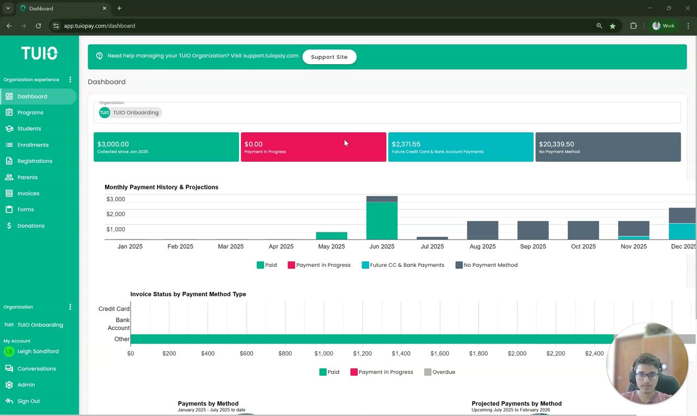This screenshot has height=416, width=697.
Task: Reload the page with refresh icon
Action: [x=38, y=26]
